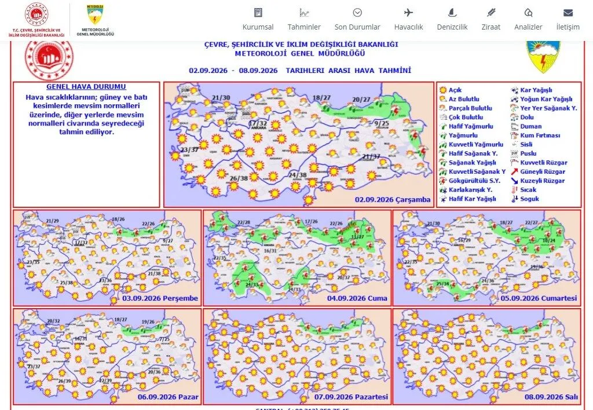Open the Tahminler menu label
Screen dimensions: 593x410
tap(304, 27)
